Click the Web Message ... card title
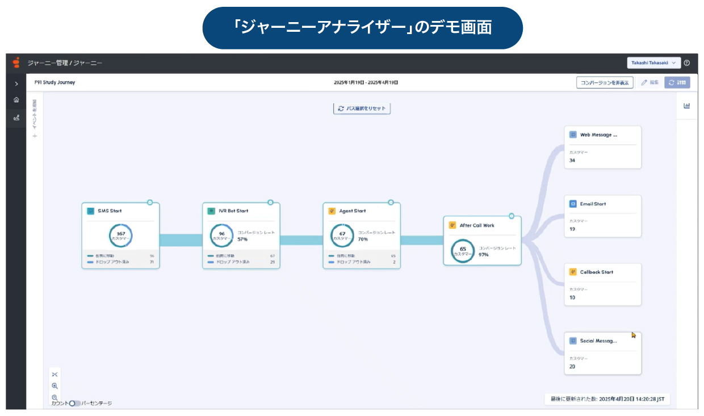 [x=598, y=135]
